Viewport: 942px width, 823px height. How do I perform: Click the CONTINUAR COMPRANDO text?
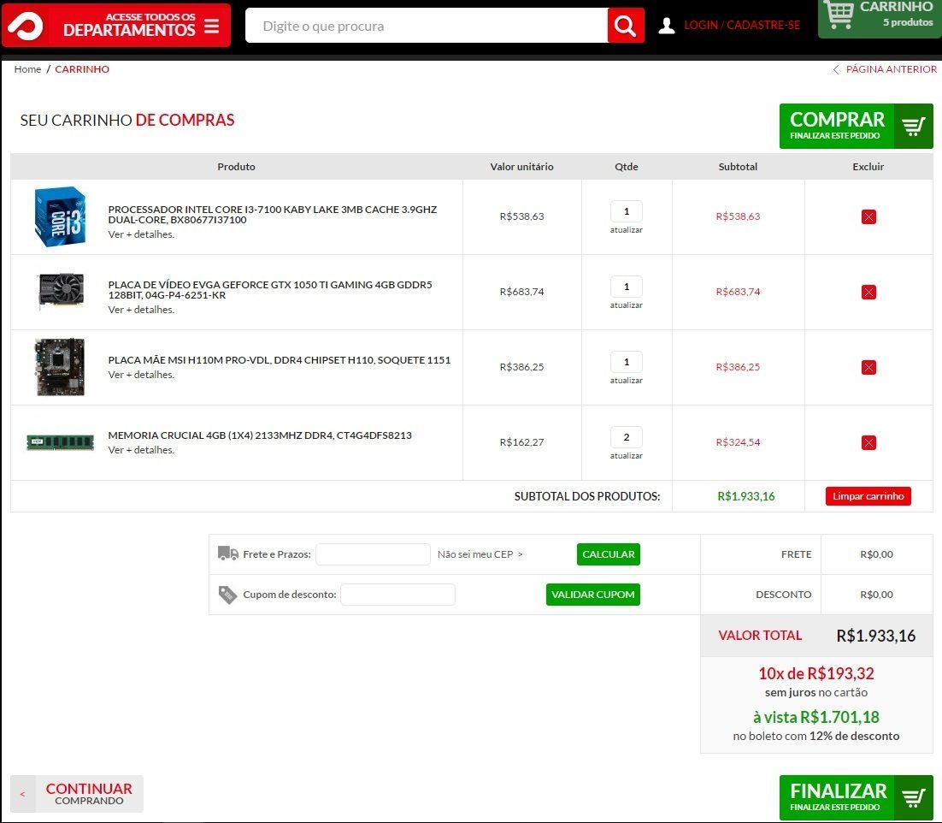[x=89, y=794]
